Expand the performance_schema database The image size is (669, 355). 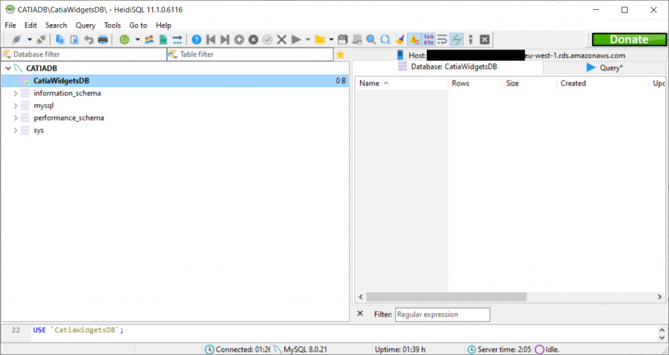(x=16, y=118)
